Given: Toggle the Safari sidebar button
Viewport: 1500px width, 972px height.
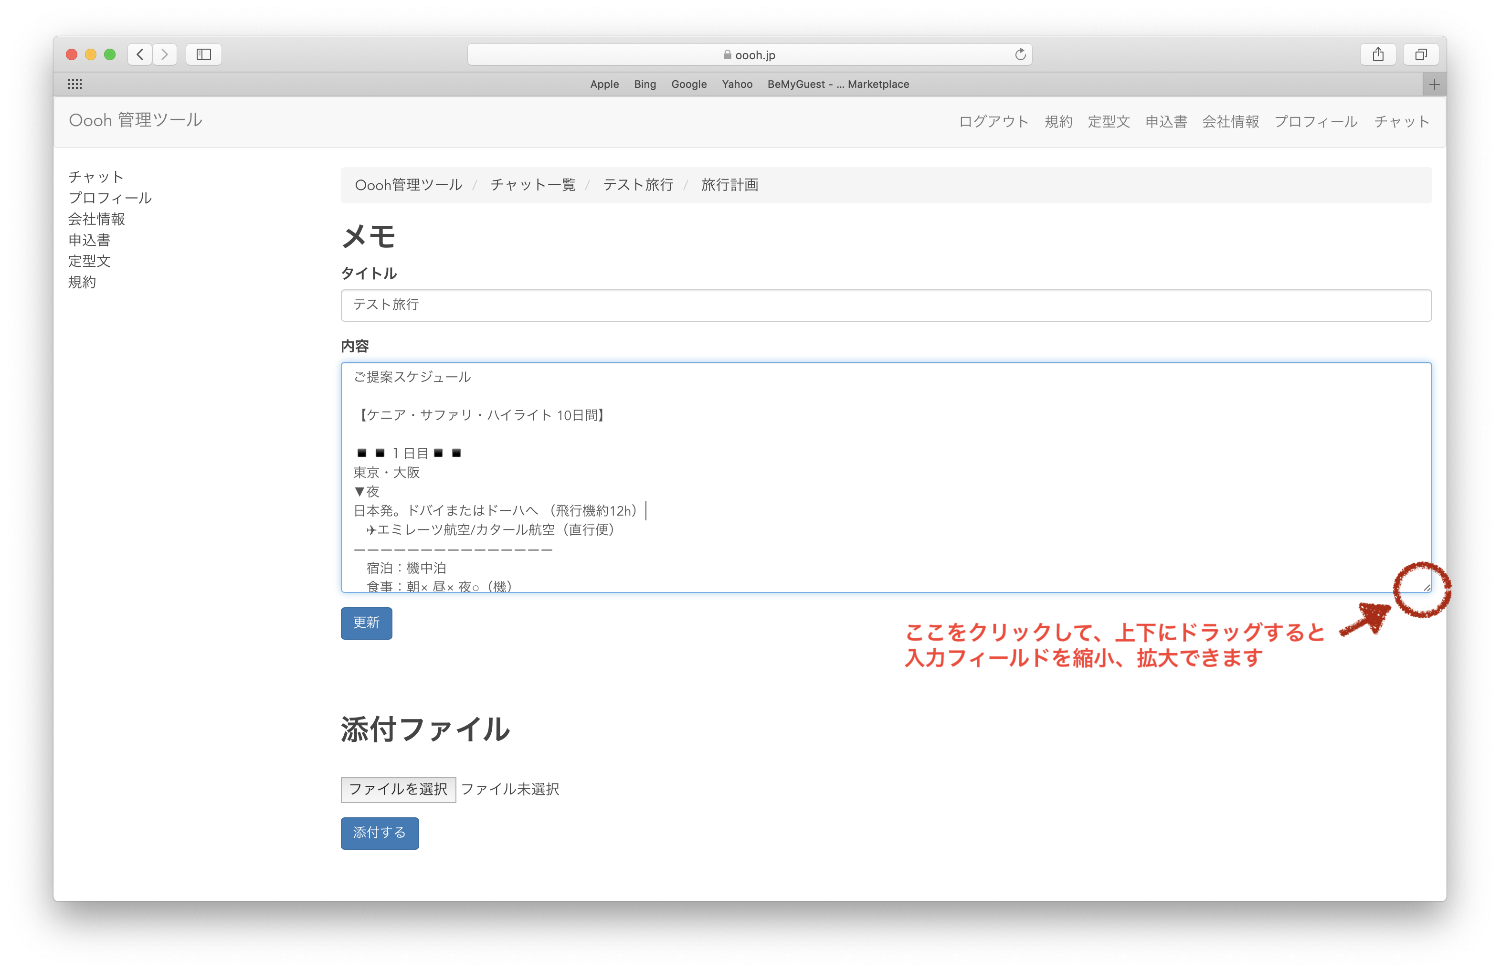Looking at the screenshot, I should [x=203, y=55].
